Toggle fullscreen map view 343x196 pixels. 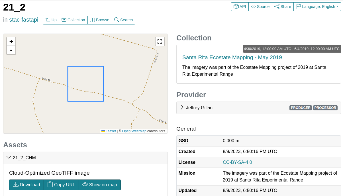(x=160, y=42)
